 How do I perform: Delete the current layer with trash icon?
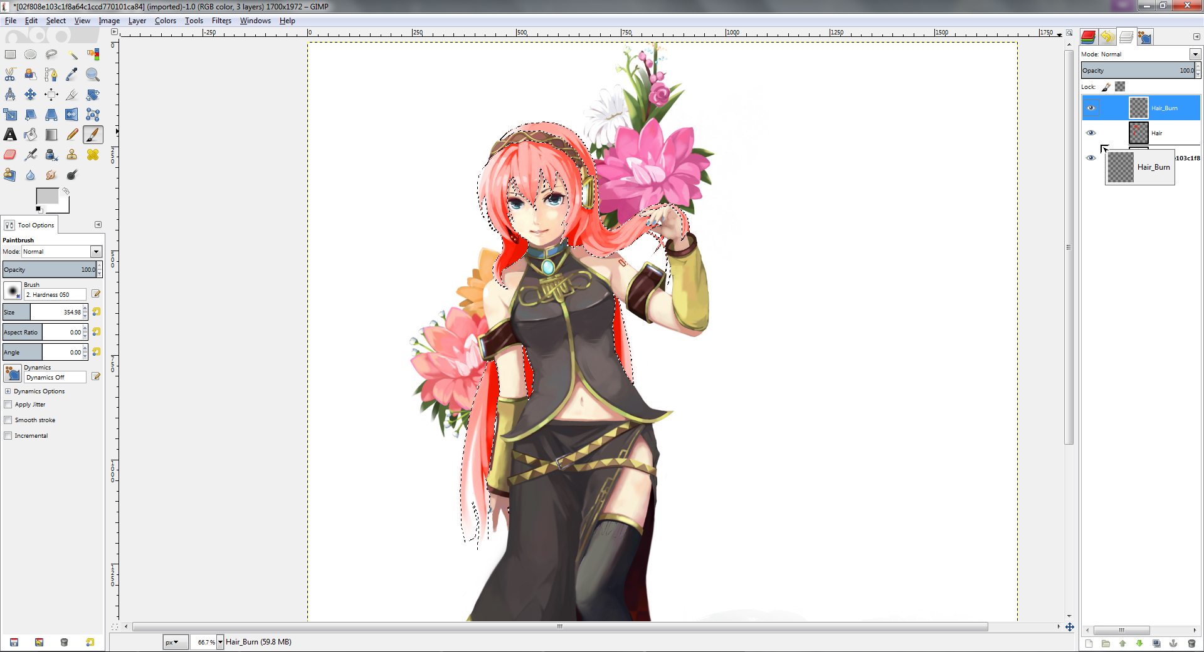click(1191, 643)
